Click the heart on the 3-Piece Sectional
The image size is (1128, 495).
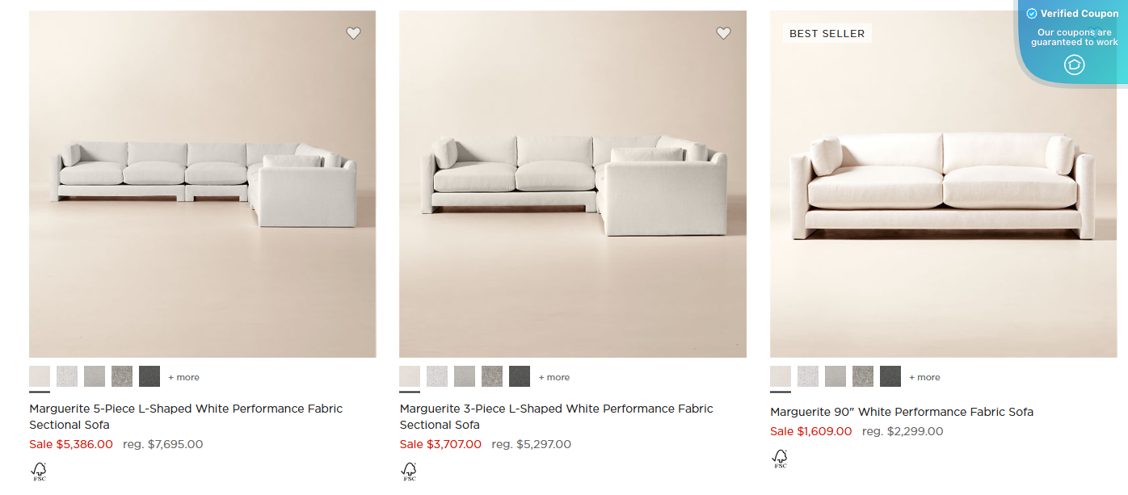724,33
